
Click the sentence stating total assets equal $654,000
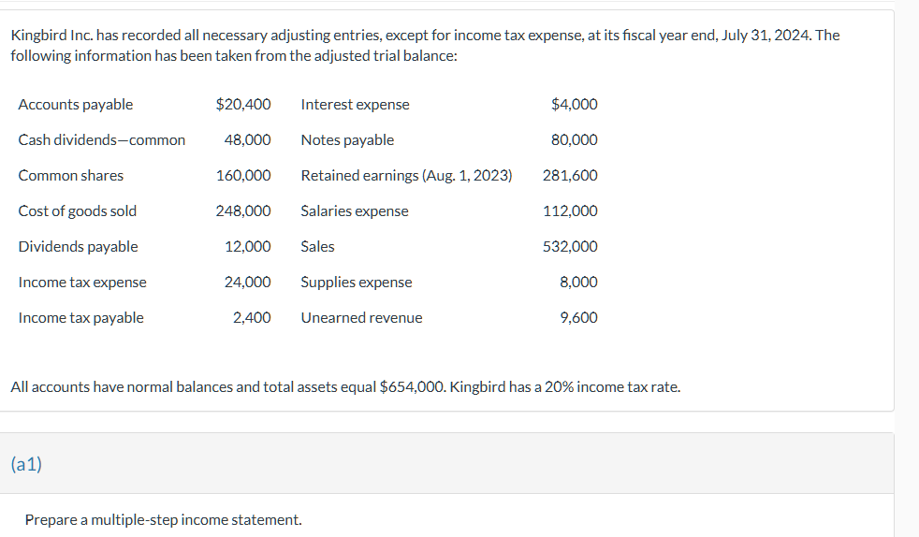tap(344, 386)
